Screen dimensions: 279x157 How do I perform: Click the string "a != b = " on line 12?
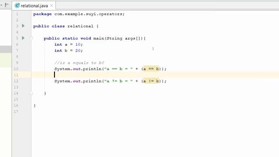click(x=119, y=81)
